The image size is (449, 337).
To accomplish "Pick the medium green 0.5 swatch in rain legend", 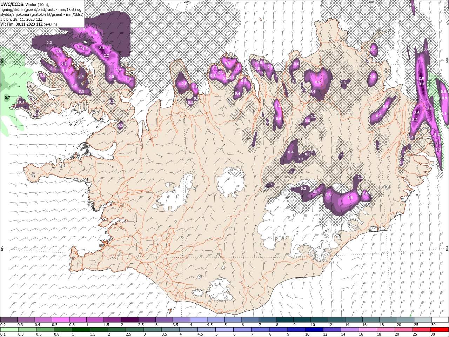I will click(x=45, y=330).
